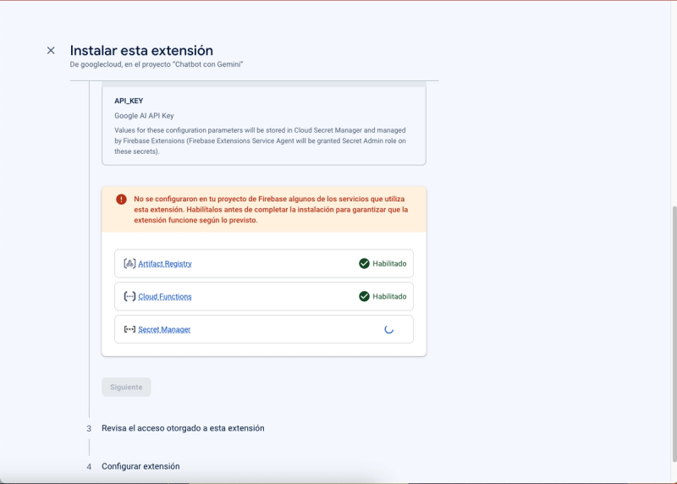Open the Cloud Functions link
This screenshot has width=677, height=484.
point(165,296)
